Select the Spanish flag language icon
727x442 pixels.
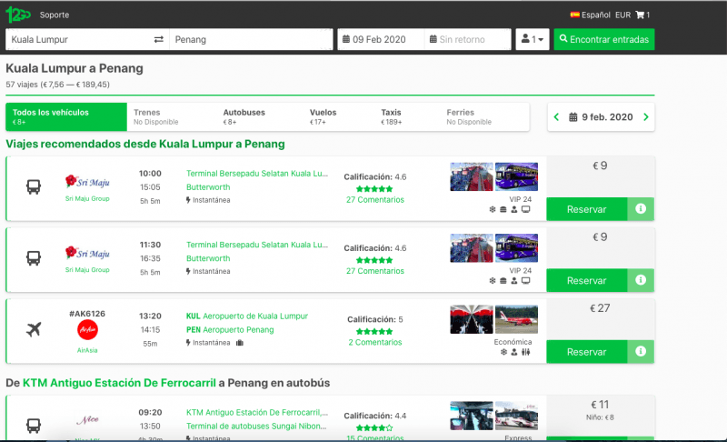click(x=575, y=15)
